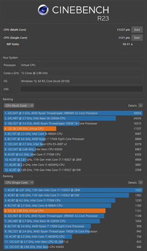Viewport: 147px width, 251px height.
Task: Click the OS field showing Windows 10
Action: click(x=82, y=81)
